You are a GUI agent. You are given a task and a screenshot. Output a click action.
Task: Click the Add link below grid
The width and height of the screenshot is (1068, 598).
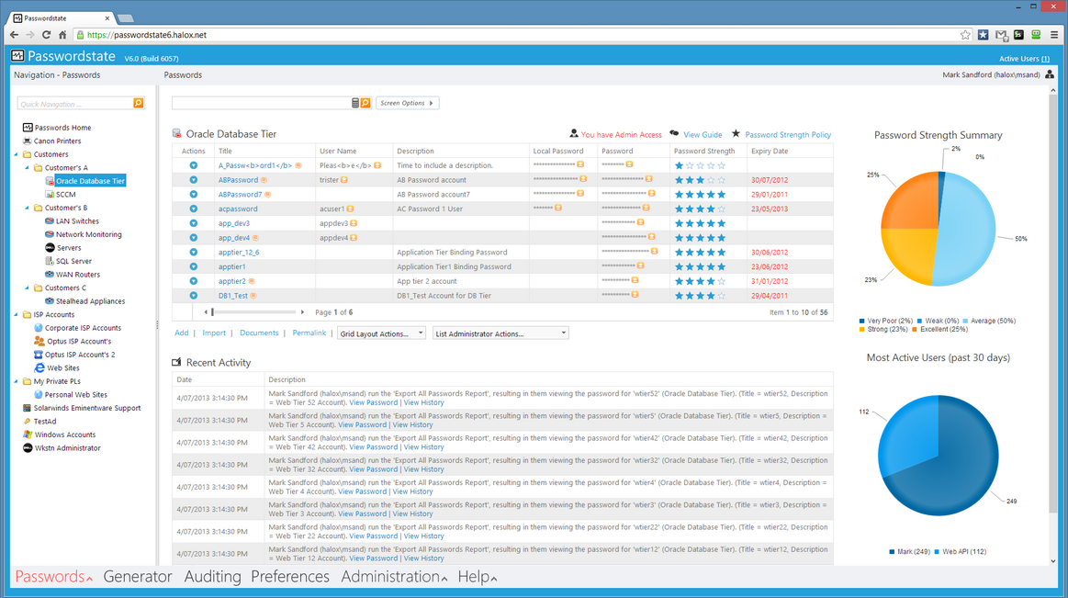pyautogui.click(x=181, y=333)
